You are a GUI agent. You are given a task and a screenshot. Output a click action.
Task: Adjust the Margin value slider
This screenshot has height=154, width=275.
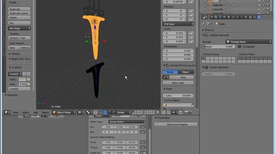coord(218,47)
